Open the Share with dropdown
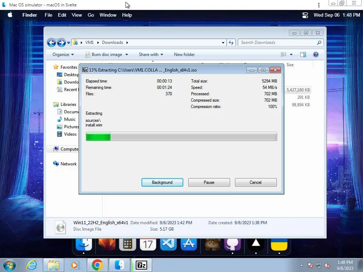Viewport: 363px width, 272px height. click(151, 55)
